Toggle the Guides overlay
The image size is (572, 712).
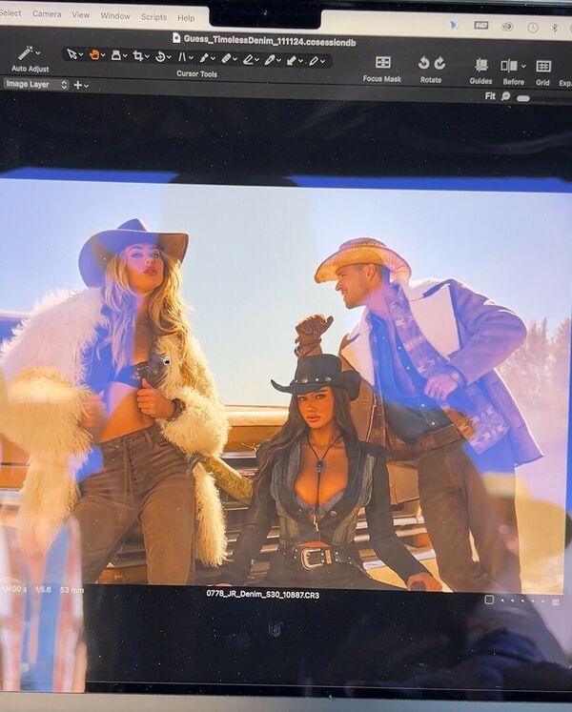(x=481, y=66)
